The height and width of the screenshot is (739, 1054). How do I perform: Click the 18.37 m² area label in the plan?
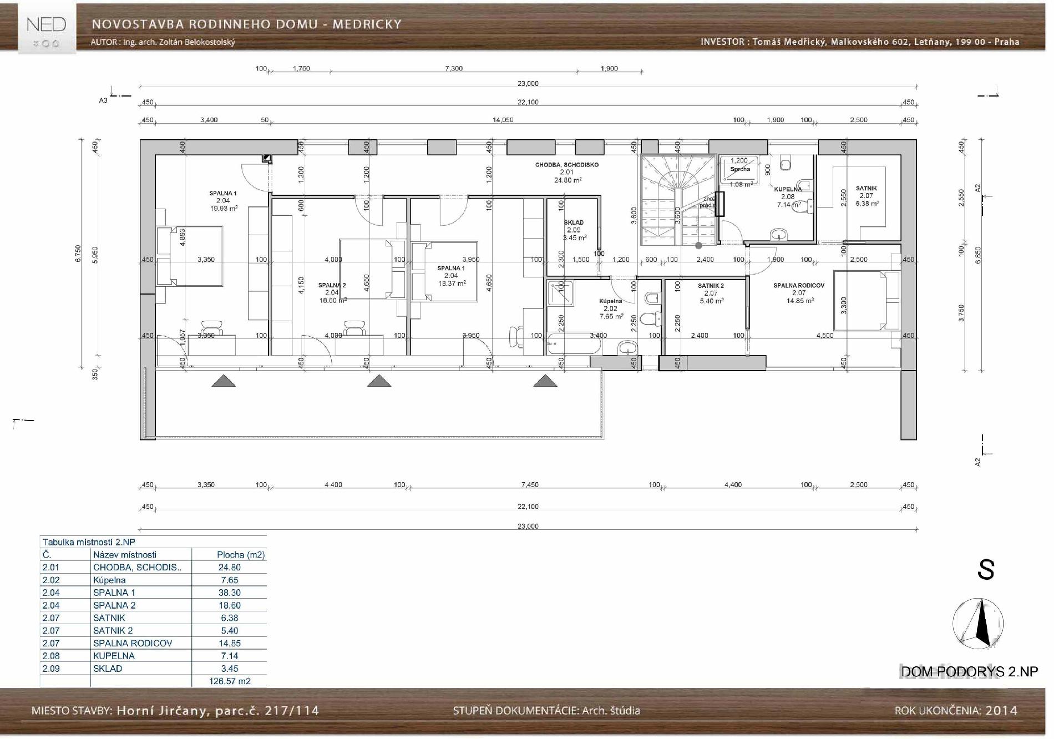452,283
